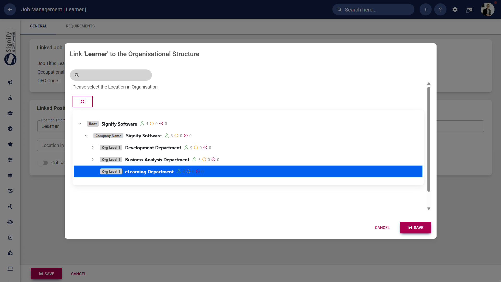
Task: Toggle the Critical switch on the form
Action: [x=44, y=163]
